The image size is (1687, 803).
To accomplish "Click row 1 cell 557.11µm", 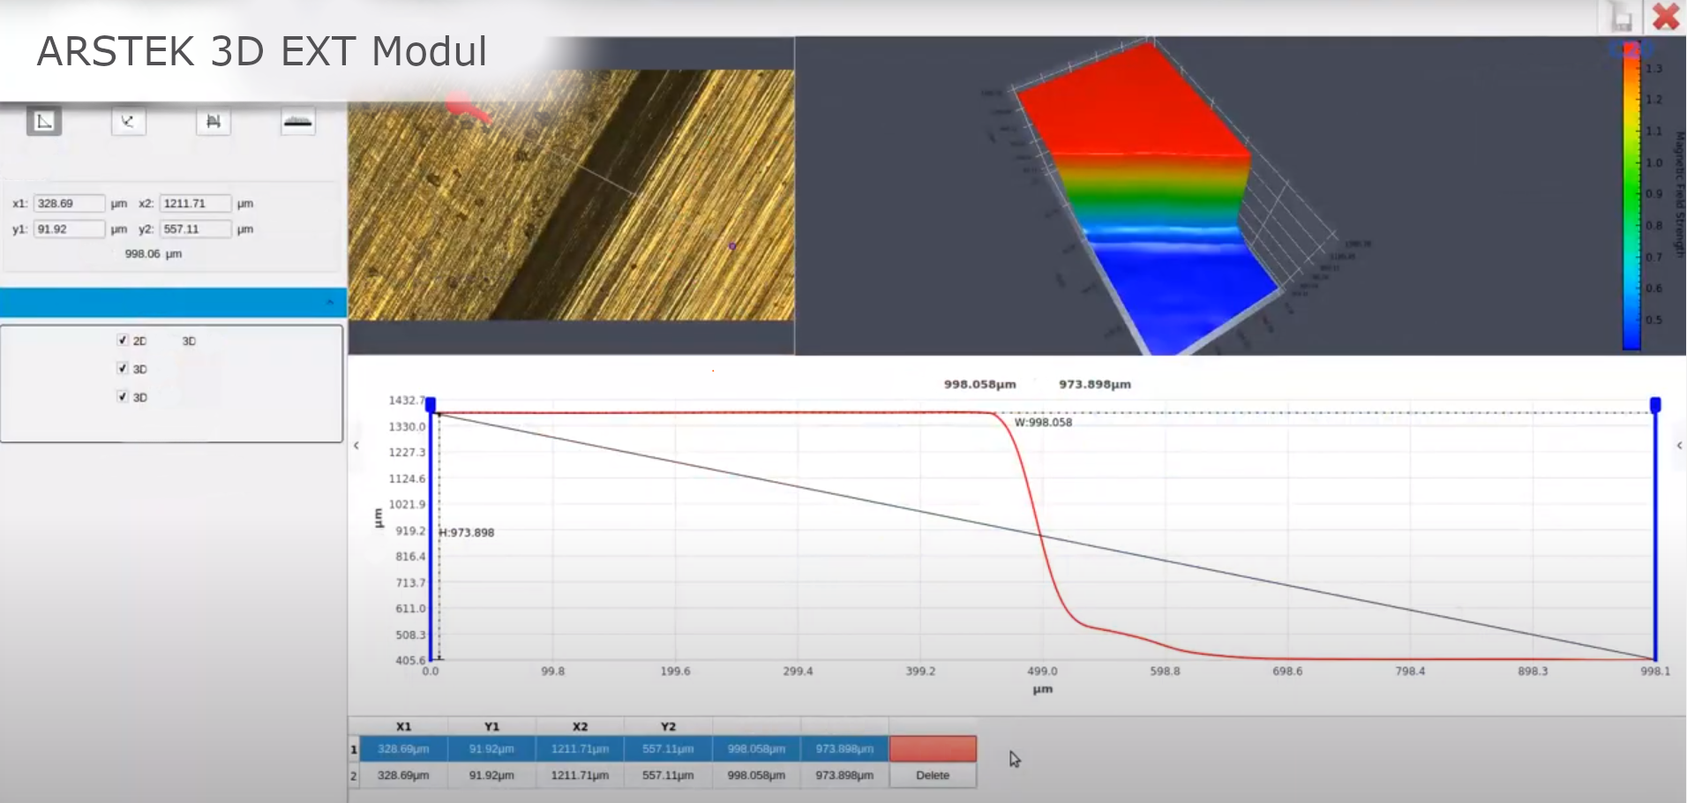I will pos(668,749).
